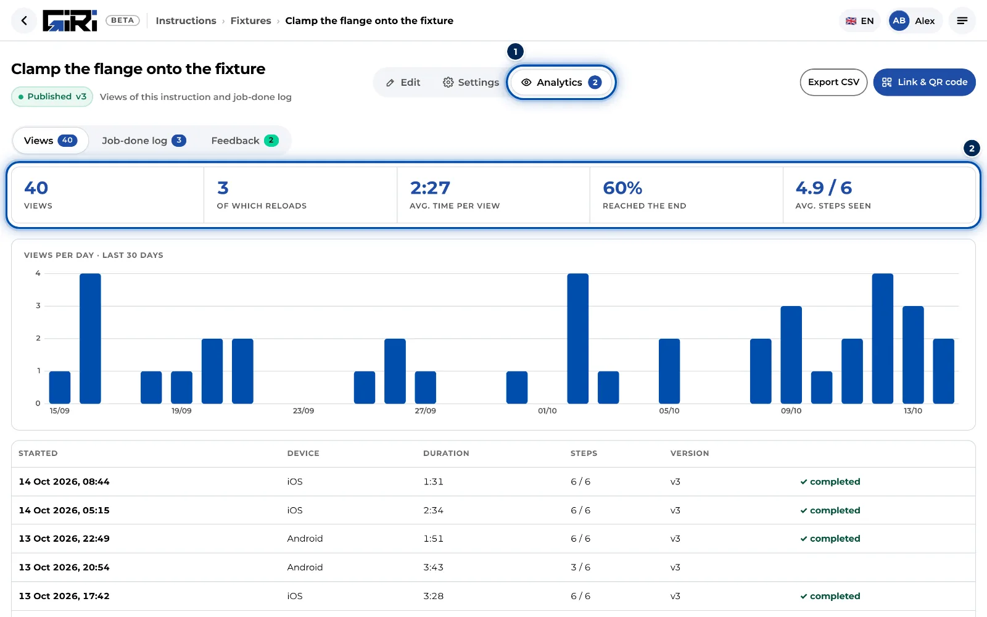Select row 14 Oct 2026, 08:44
Screen dimensions: 987x617
tap(493, 482)
